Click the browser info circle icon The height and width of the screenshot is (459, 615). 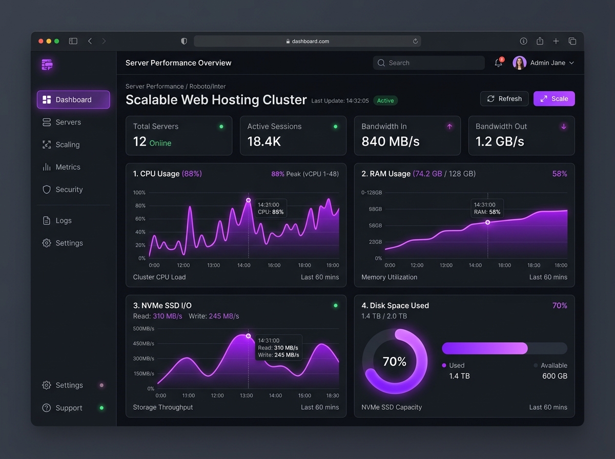(523, 41)
